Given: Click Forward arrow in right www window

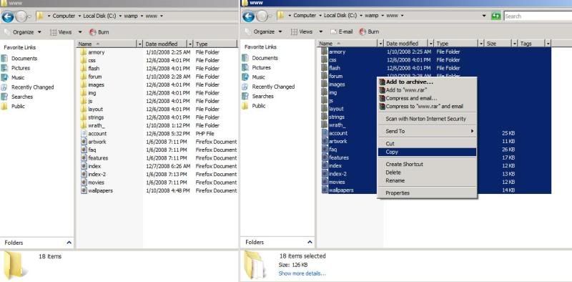Looking at the screenshot, I should 262,16.
